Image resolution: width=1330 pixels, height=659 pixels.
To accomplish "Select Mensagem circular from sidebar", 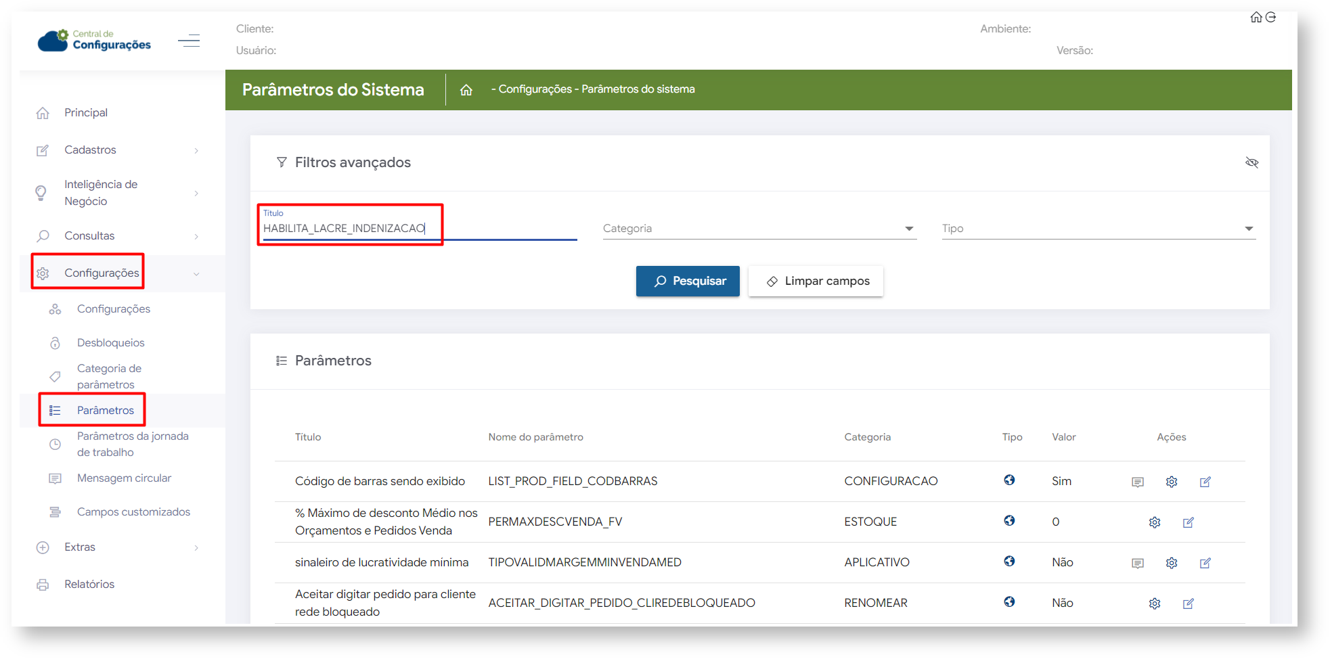I will coord(124,478).
